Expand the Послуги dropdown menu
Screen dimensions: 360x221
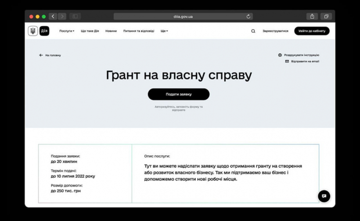pyautogui.click(x=67, y=31)
